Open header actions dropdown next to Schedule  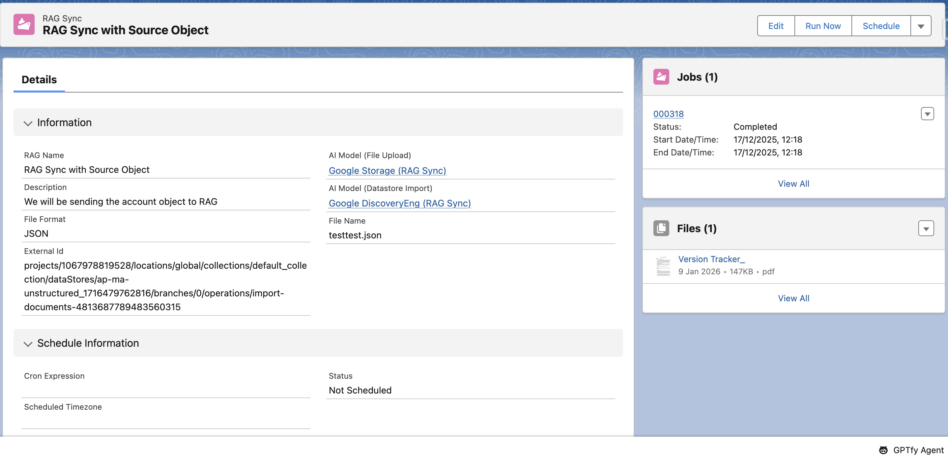(x=921, y=26)
